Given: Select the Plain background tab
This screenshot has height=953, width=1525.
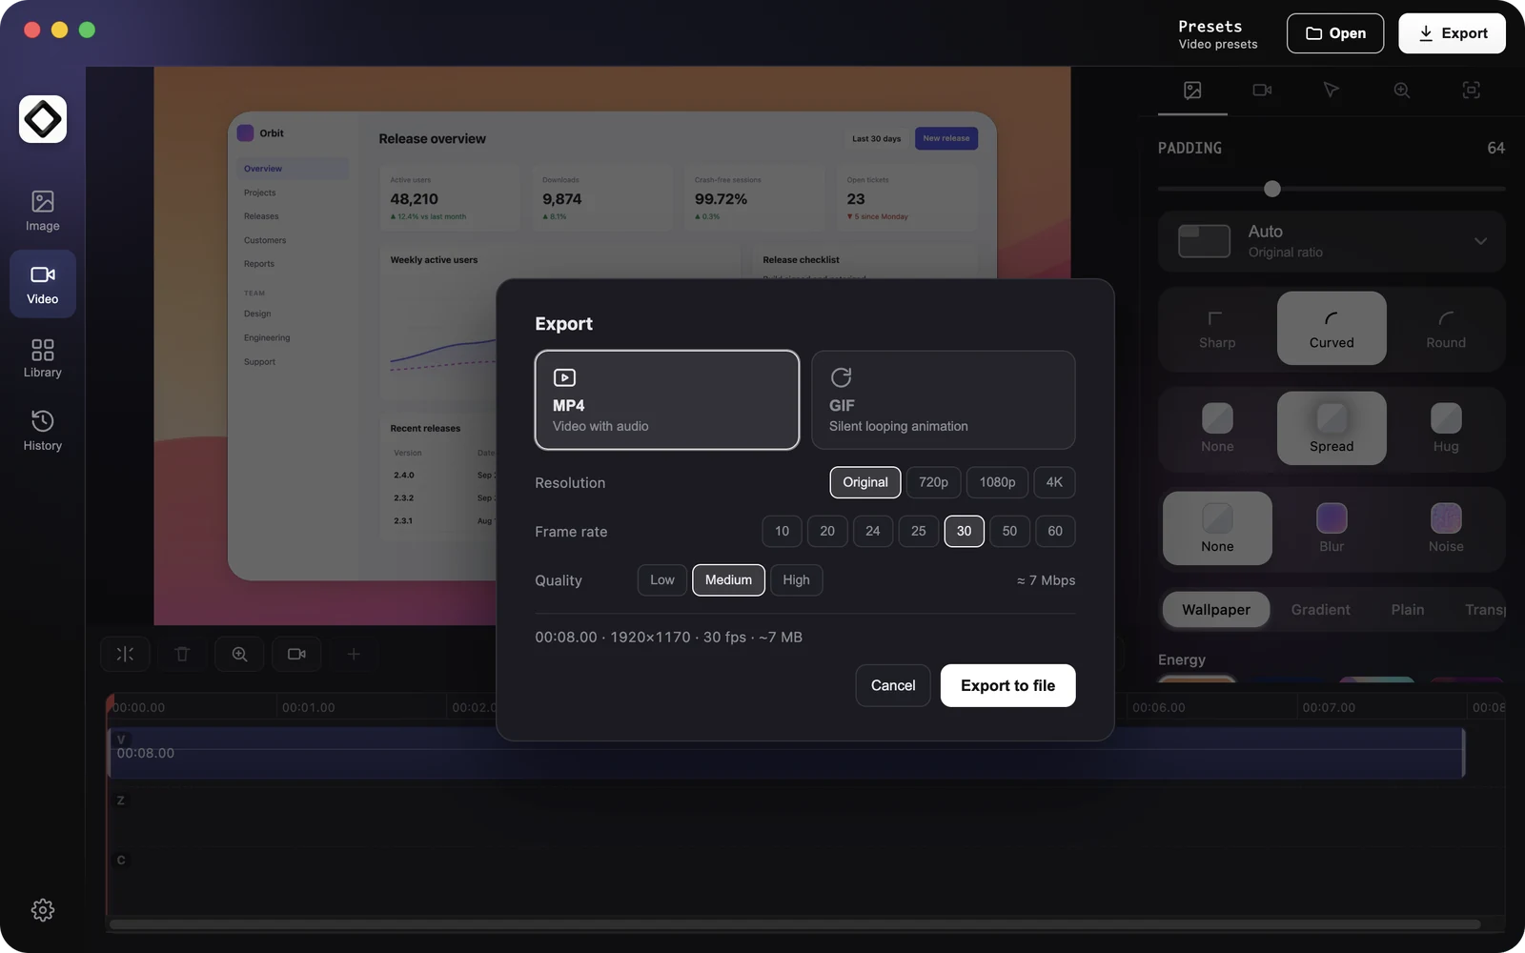Looking at the screenshot, I should (1407, 610).
